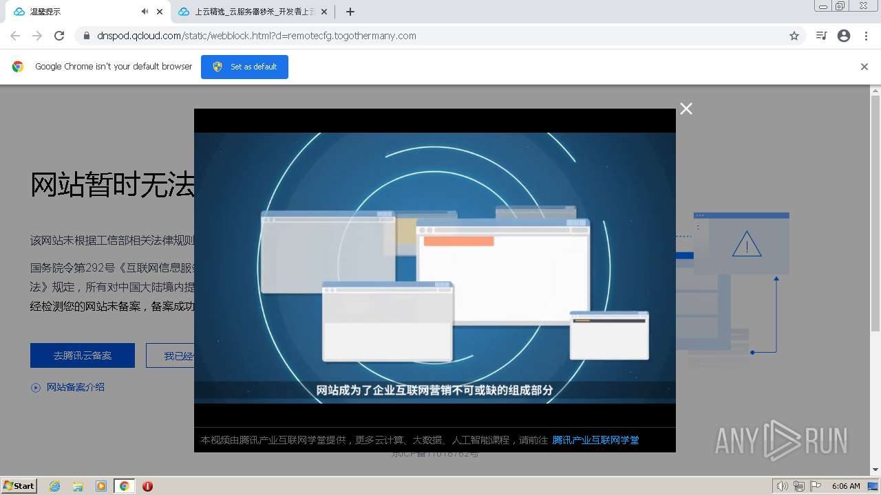Open the Windows Start menu

19,485
